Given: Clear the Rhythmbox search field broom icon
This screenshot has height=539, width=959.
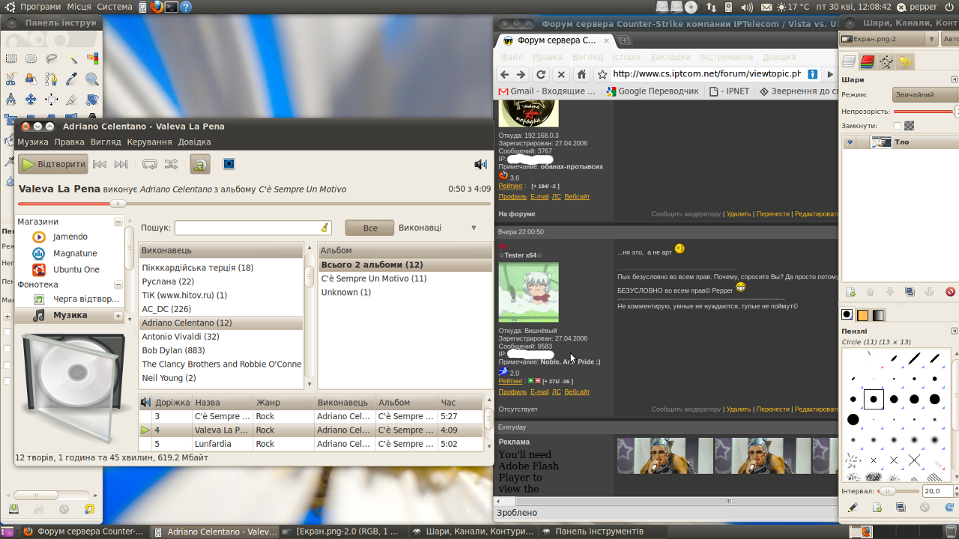Looking at the screenshot, I should (324, 228).
